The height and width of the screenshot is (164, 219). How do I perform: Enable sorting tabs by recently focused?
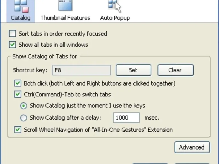coord(13,34)
